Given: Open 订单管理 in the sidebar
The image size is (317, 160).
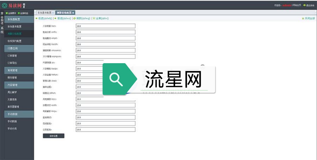Looking at the screenshot, I should click(19, 56).
